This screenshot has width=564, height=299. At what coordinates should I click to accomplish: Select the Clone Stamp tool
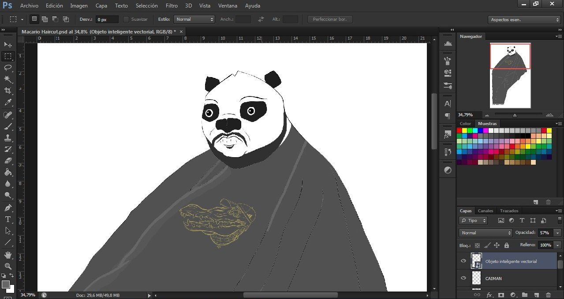pos(8,138)
